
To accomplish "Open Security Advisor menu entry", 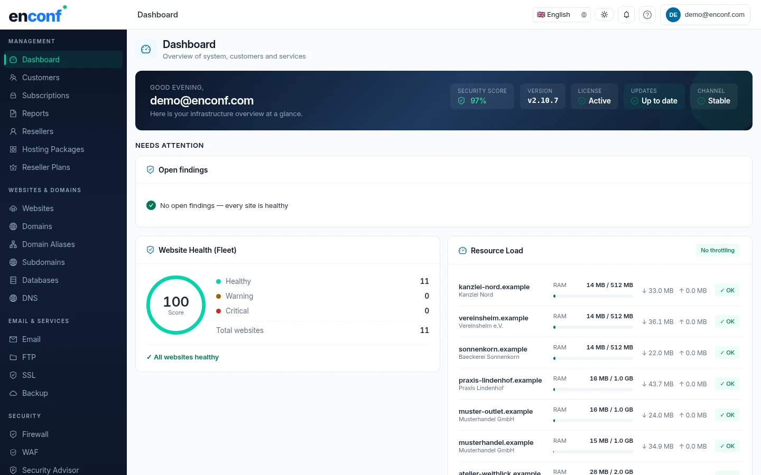I will [63, 469].
